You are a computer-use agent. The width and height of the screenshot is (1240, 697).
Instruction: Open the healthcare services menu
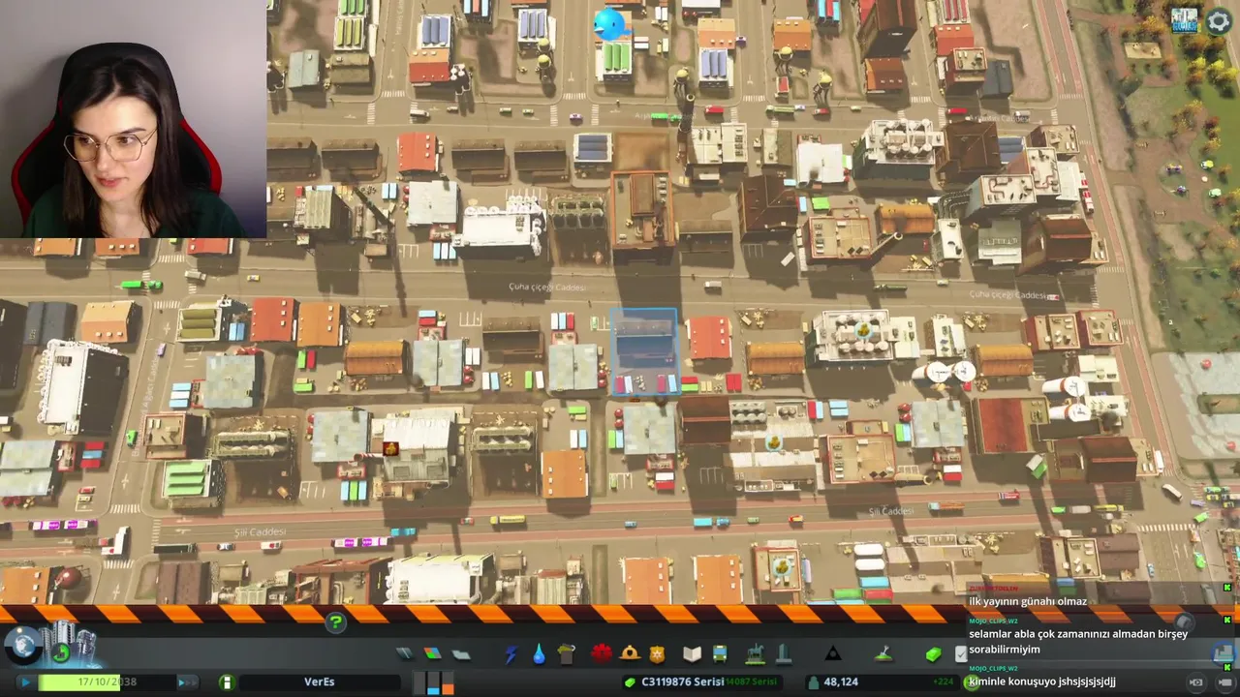pos(602,653)
